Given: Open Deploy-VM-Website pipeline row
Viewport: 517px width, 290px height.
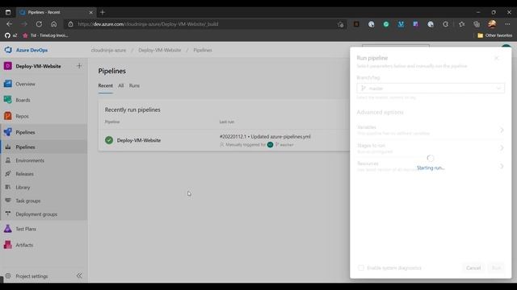Looking at the screenshot, I should tap(138, 140).
